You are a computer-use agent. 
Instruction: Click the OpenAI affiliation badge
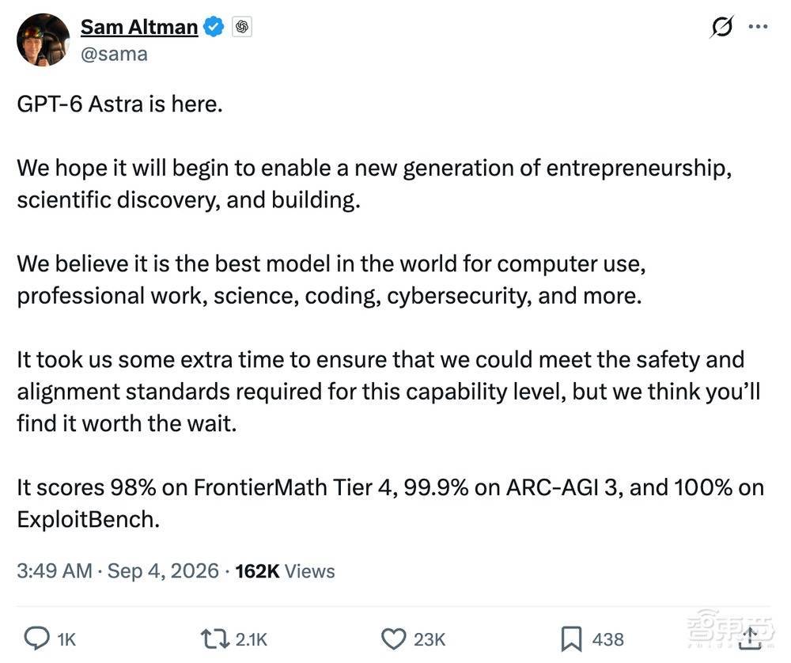[241, 27]
